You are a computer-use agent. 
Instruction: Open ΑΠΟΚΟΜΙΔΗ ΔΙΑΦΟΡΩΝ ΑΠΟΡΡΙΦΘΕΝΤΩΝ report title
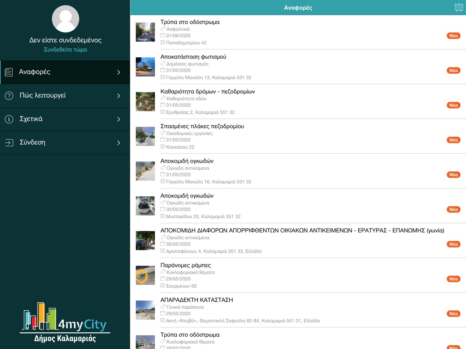pos(302,230)
